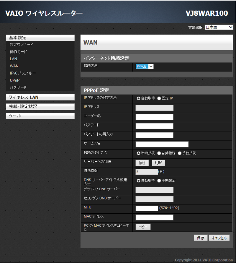Save settings with 保存 button
236x263 pixels.
(201, 238)
